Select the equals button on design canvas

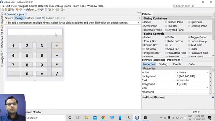pos(42,74)
